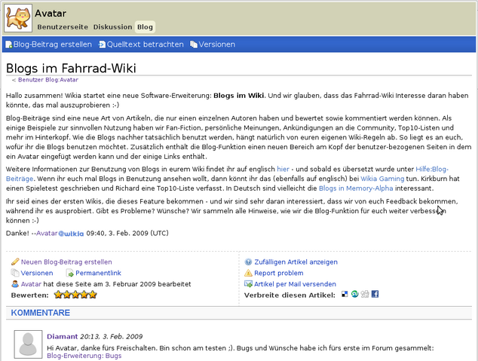Click the Avatar username heading

coord(51,14)
